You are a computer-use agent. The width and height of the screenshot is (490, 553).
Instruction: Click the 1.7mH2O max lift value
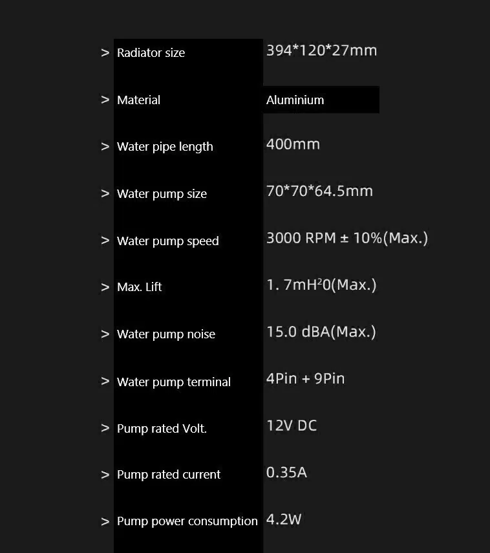tap(321, 285)
